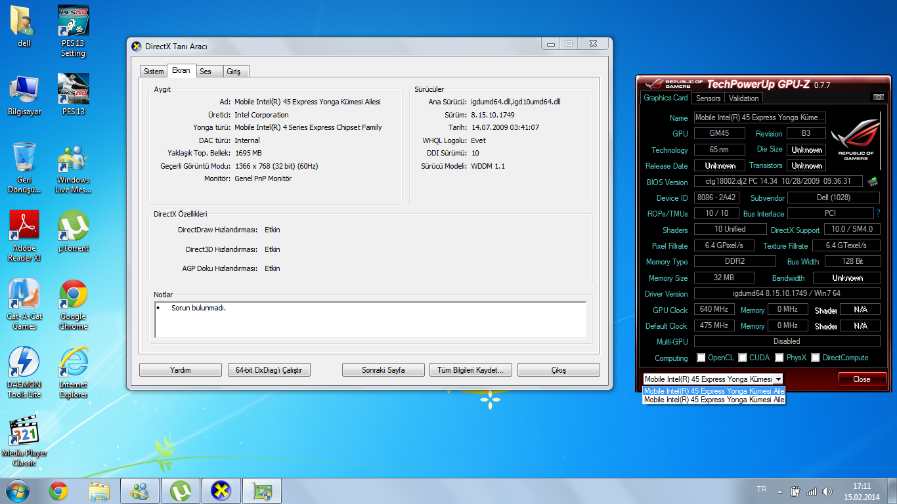The height and width of the screenshot is (504, 897).
Task: Switch to GPU-Z taskbar button
Action: click(x=262, y=491)
